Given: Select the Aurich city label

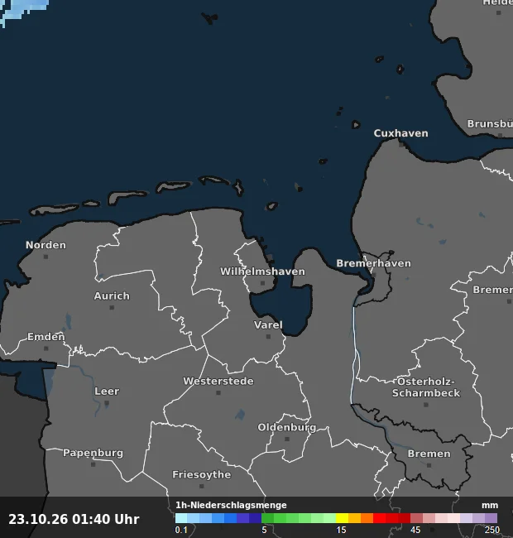Looking at the screenshot, I should point(112,295).
